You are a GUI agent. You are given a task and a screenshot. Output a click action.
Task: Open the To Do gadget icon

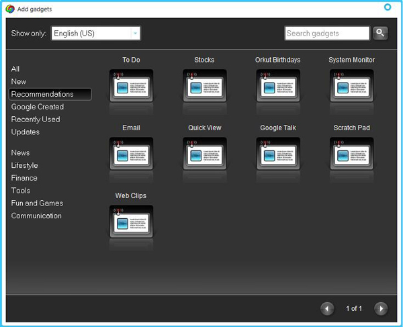point(131,85)
